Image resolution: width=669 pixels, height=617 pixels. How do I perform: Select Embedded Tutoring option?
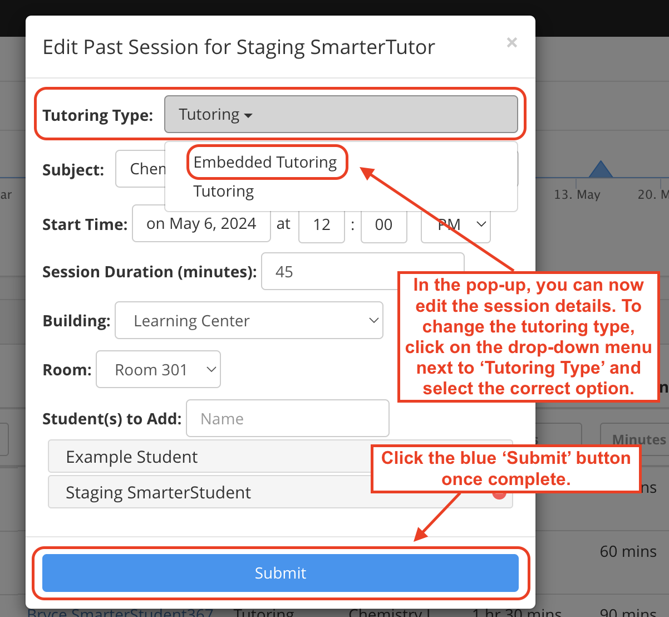tap(265, 162)
